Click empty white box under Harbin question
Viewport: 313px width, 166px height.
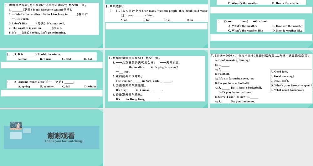click(x=52, y=65)
